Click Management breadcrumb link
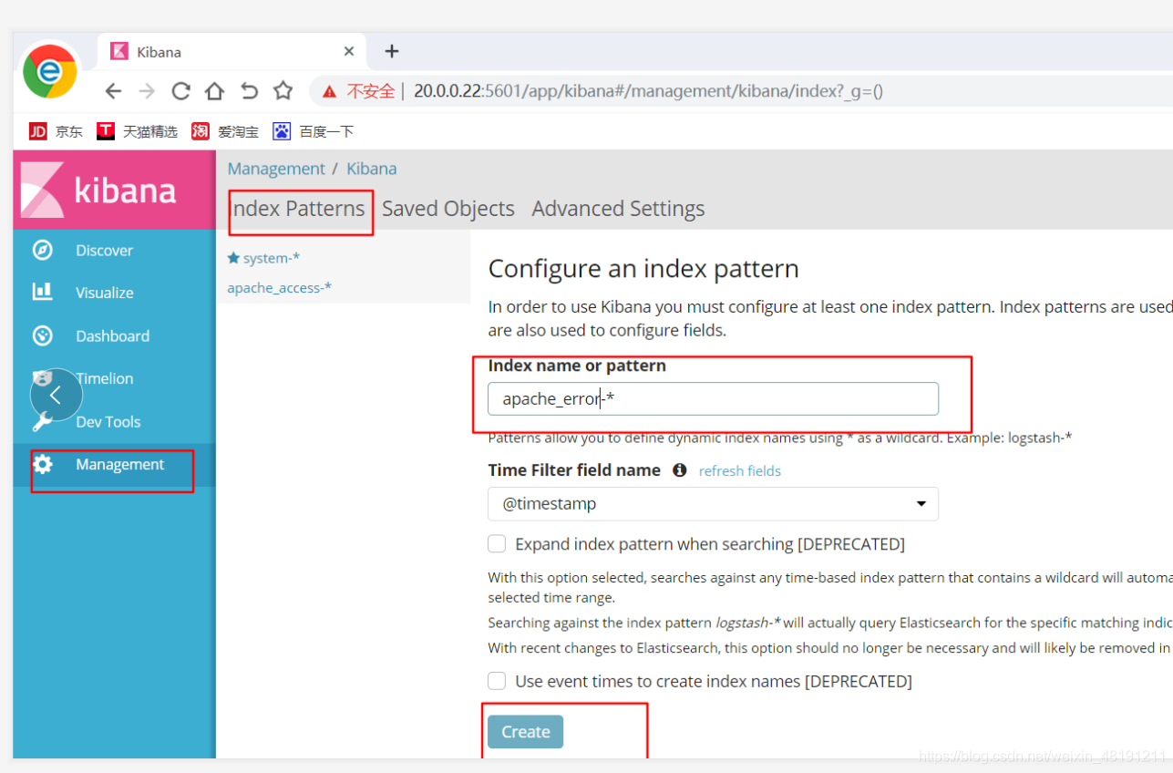This screenshot has width=1173, height=773. pyautogui.click(x=276, y=169)
